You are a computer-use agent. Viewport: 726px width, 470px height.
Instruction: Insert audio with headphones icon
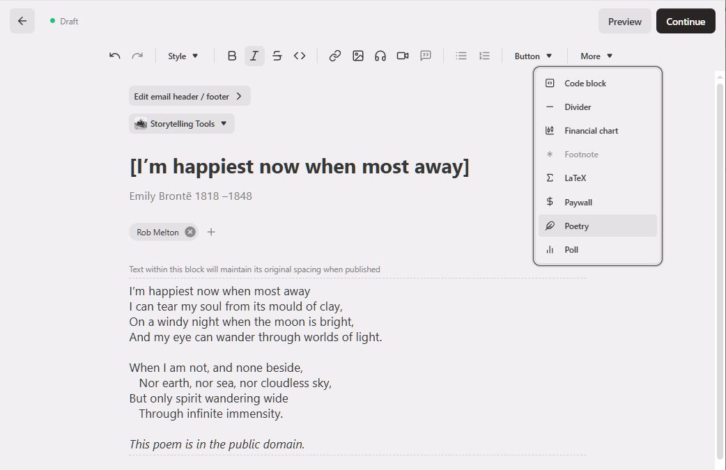[x=380, y=56]
